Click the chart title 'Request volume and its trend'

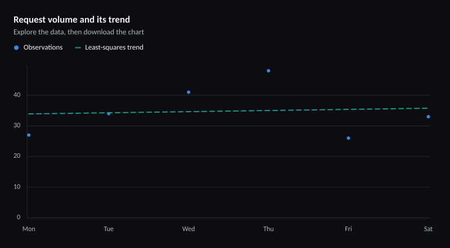72,20
